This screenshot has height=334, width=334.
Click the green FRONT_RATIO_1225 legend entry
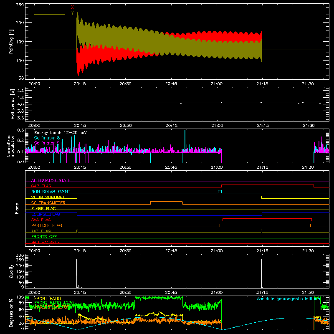(x=54, y=303)
